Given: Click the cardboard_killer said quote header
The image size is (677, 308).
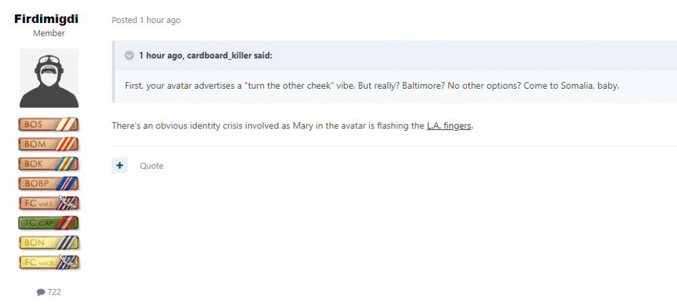Looking at the screenshot, I should click(205, 56).
